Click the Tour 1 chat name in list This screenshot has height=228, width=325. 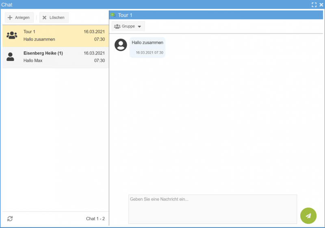point(29,32)
